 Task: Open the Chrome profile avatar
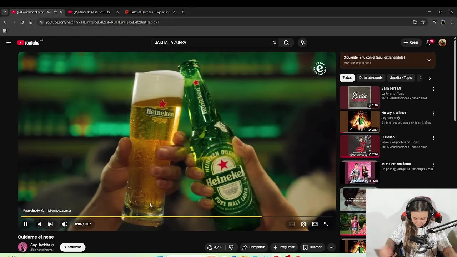(443, 22)
